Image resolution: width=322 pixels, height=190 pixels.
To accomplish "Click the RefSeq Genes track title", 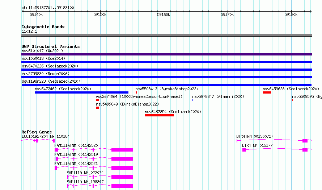I will [37, 132].
